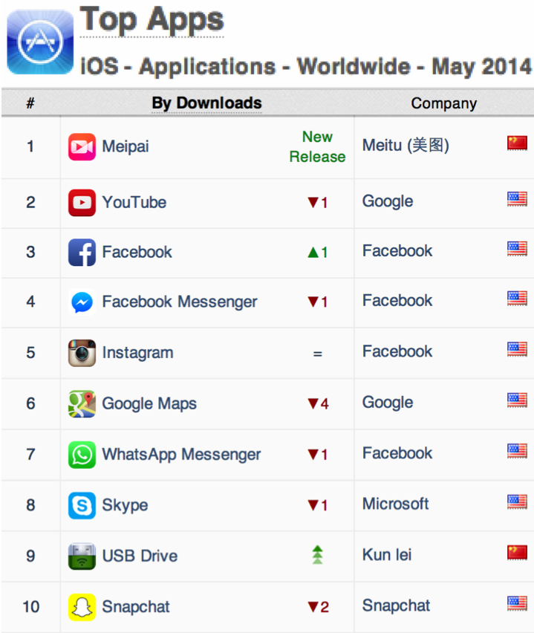This screenshot has height=633, width=534.
Task: Open the Facebook app name link
Action: [137, 252]
